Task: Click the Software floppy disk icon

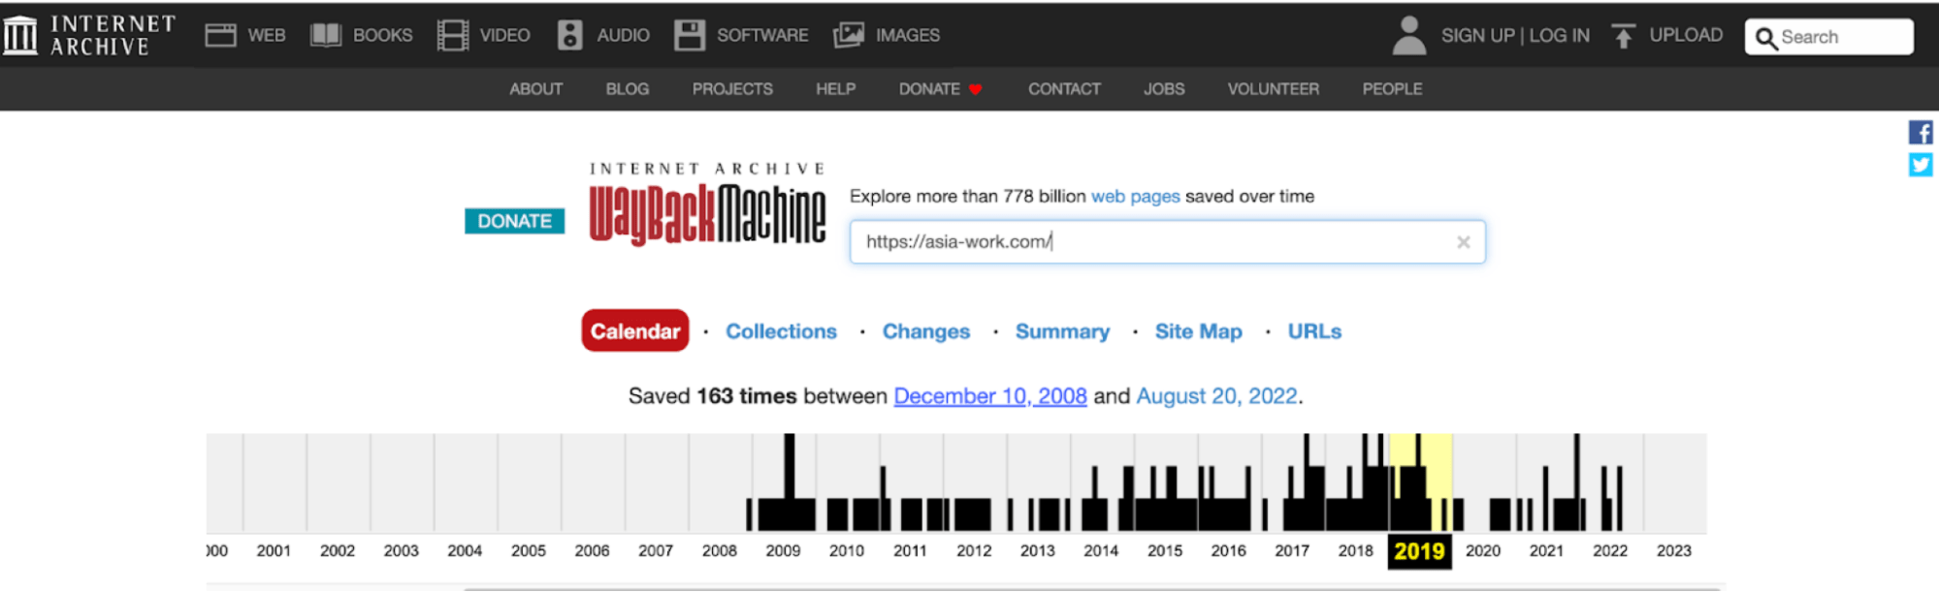Action: pyautogui.click(x=690, y=36)
